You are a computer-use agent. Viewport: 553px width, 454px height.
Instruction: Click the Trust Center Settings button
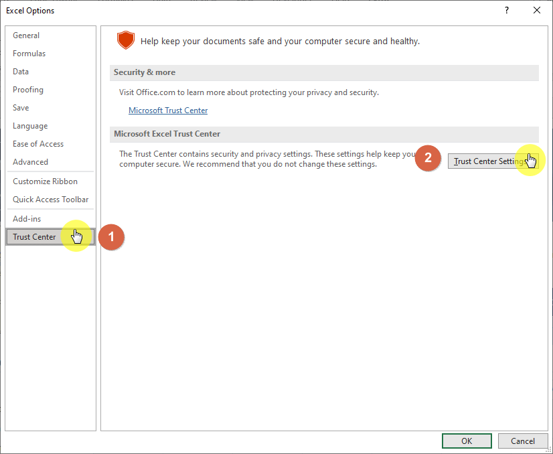493,161
